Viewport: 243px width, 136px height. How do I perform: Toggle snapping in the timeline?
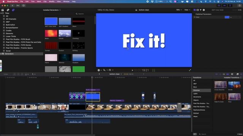click(228, 74)
